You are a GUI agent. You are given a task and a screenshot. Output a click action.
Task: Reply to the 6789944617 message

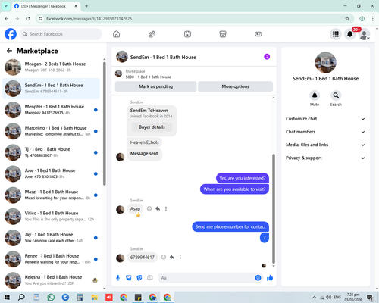click(x=172, y=257)
